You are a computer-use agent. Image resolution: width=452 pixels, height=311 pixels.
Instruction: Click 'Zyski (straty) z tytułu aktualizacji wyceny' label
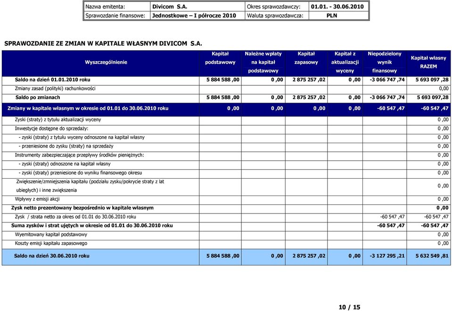pyautogui.click(x=58, y=120)
